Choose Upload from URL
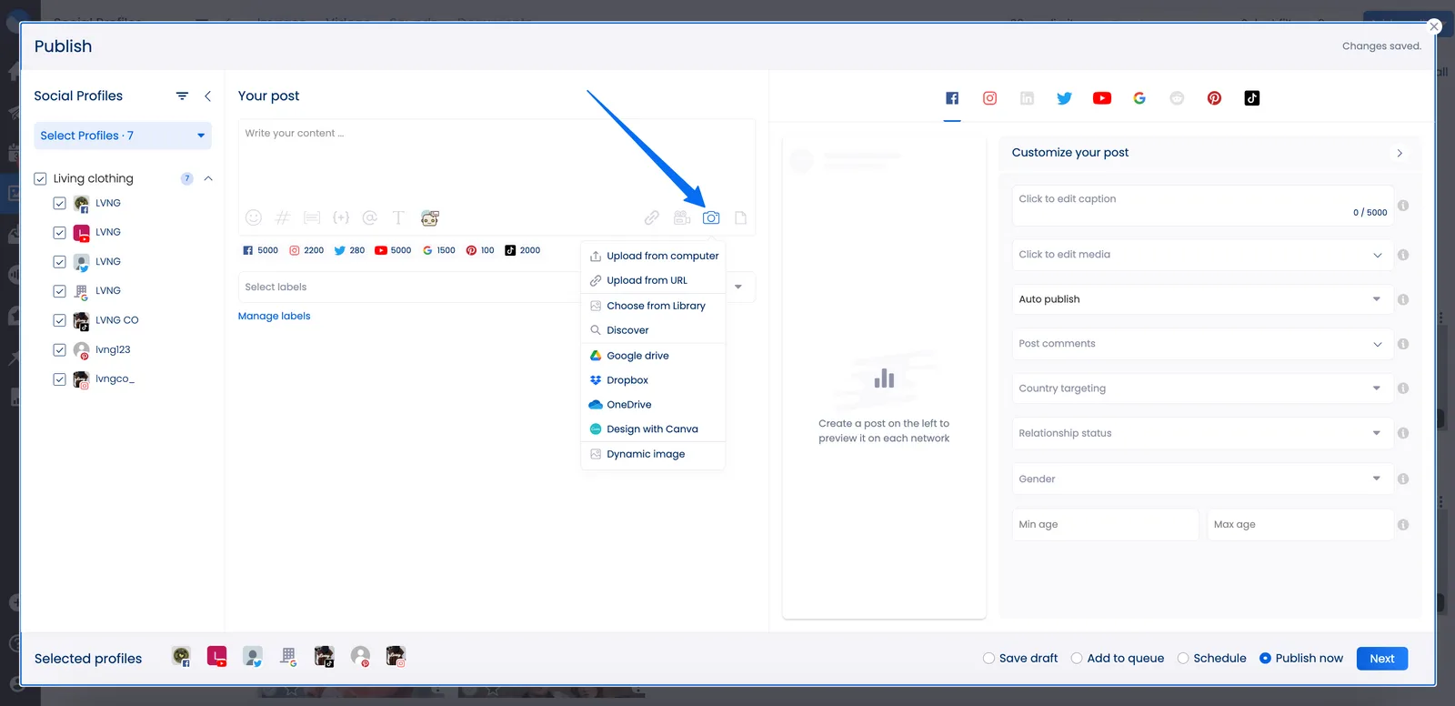The image size is (1455, 706). coord(653,280)
